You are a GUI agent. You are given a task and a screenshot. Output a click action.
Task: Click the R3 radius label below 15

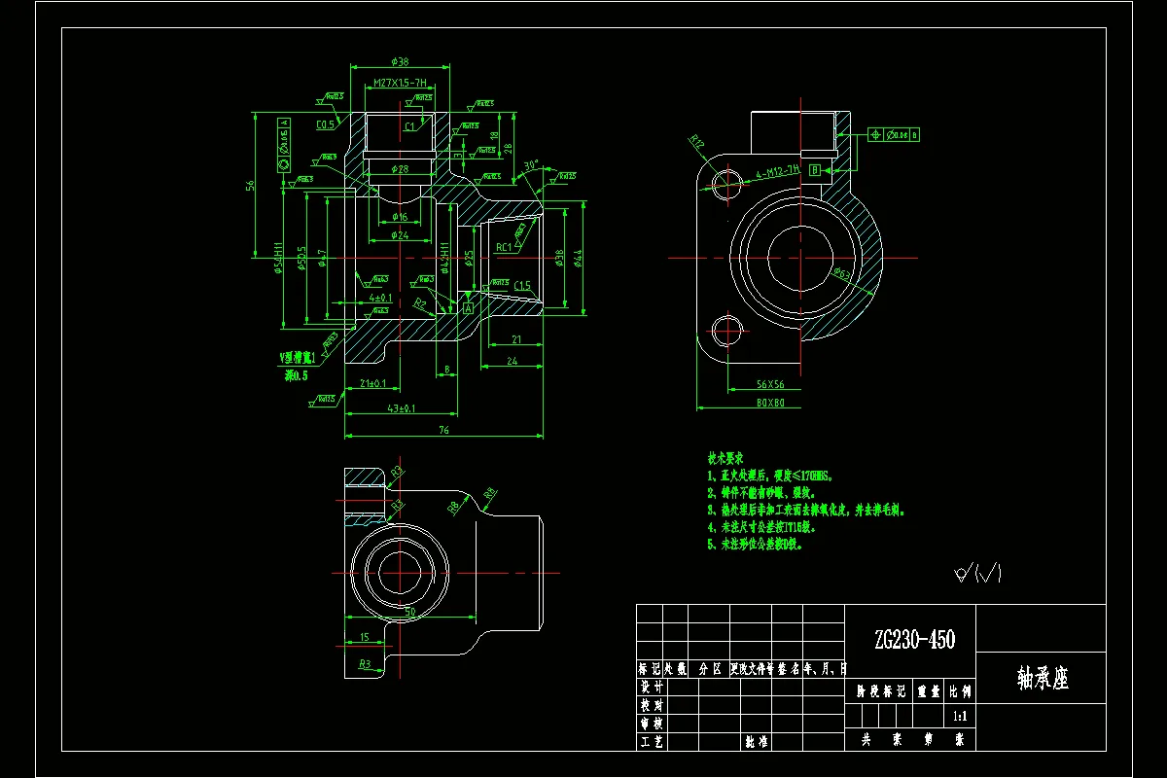click(x=366, y=665)
